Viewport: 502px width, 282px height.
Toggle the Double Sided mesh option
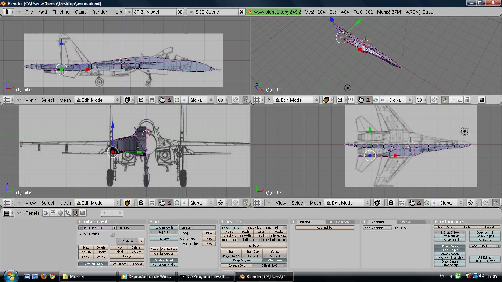pos(164,260)
